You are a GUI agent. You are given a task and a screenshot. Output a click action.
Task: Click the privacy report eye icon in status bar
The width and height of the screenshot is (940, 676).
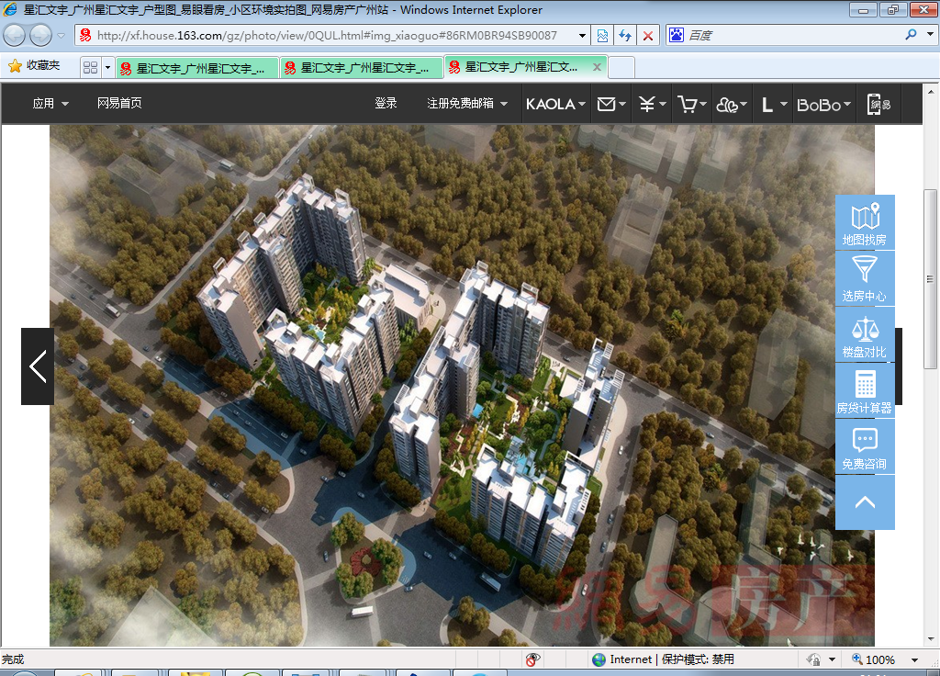pos(532,659)
